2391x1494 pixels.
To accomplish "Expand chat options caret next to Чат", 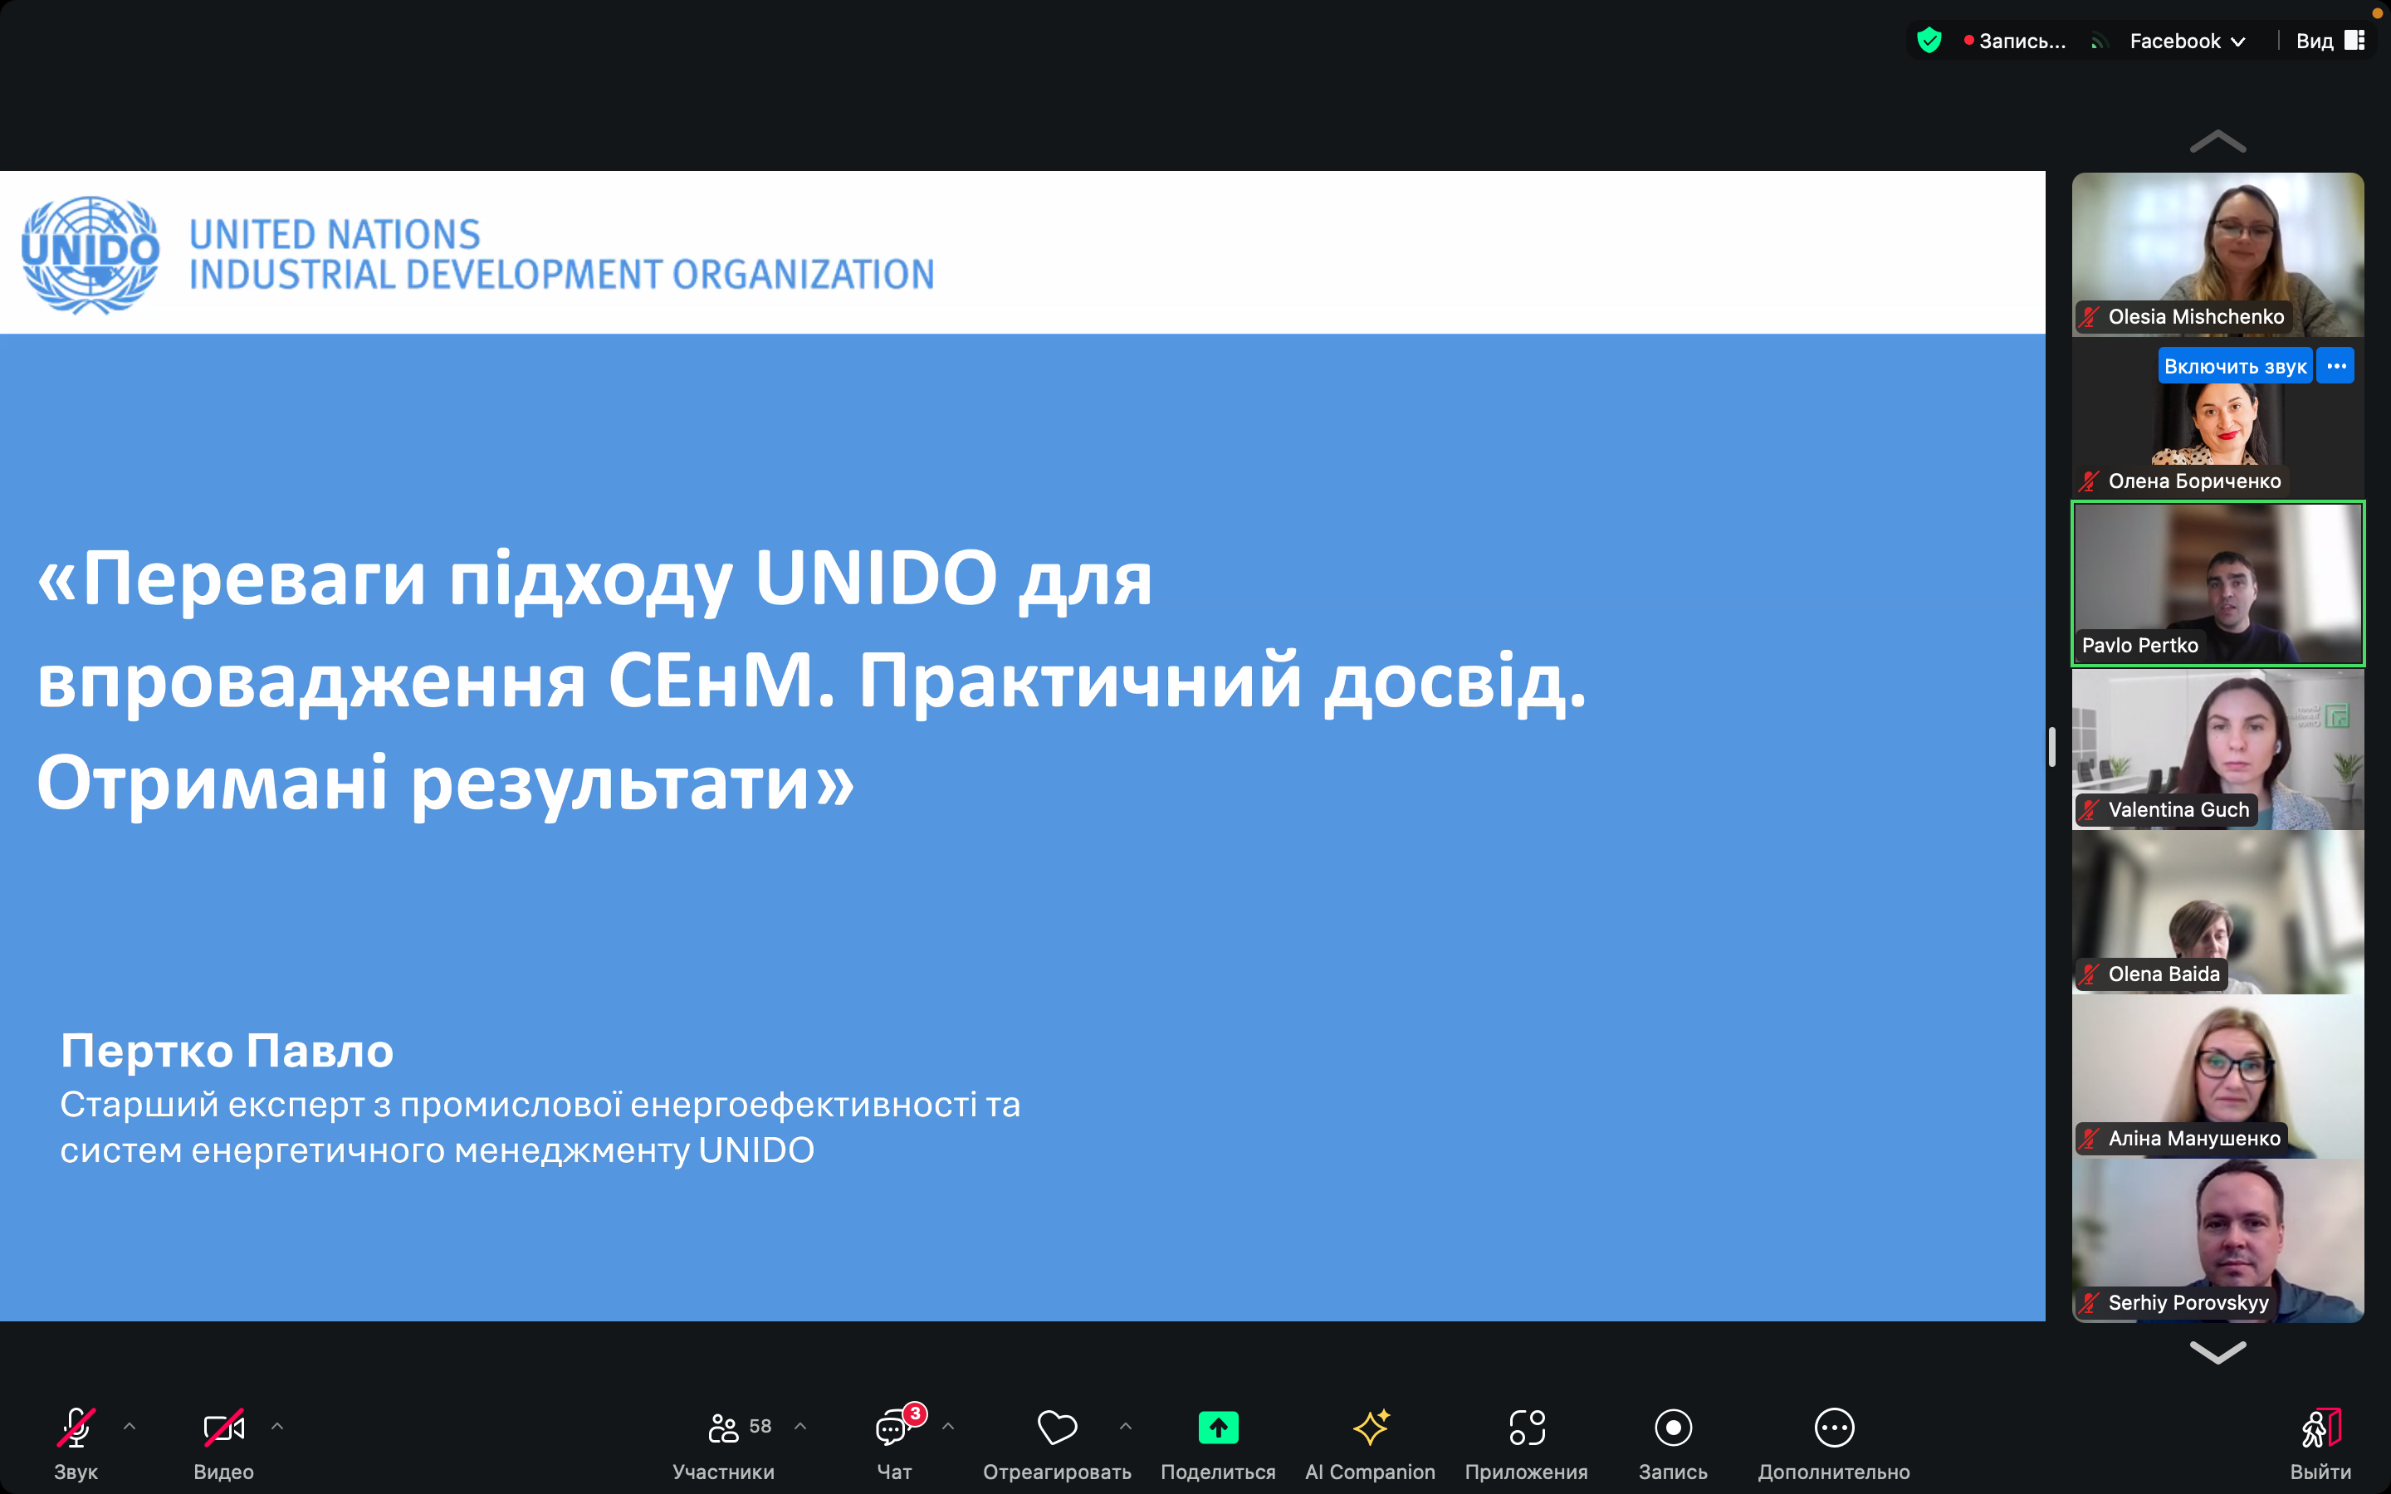I will point(948,1426).
